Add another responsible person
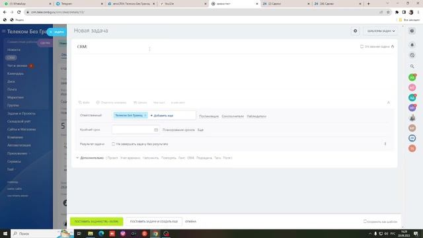The width and height of the screenshot is (423, 238). [x=162, y=116]
